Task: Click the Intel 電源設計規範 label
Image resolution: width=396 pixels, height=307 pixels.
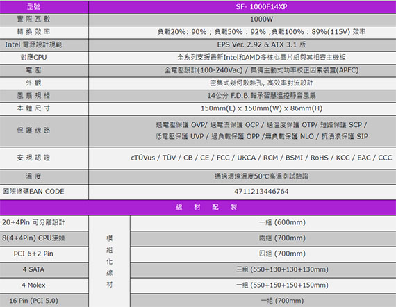Action: pyautogui.click(x=33, y=44)
